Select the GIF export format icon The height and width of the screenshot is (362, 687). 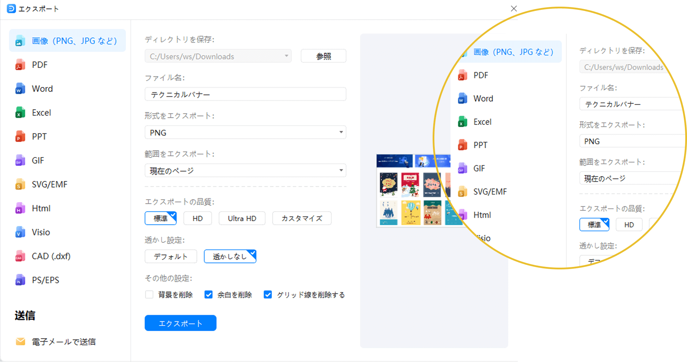point(20,160)
